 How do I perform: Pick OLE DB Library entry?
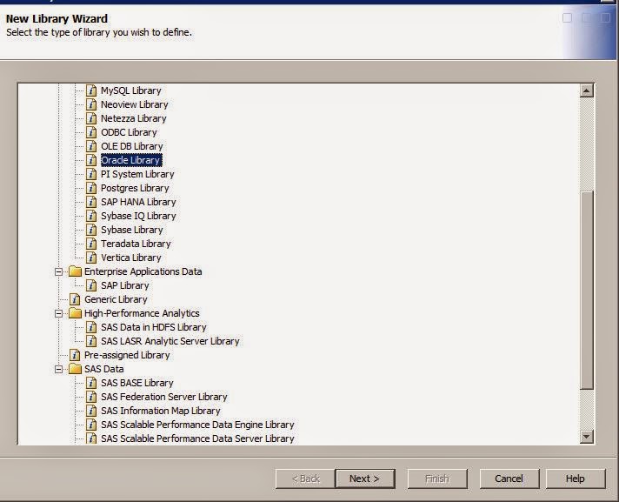point(132,146)
